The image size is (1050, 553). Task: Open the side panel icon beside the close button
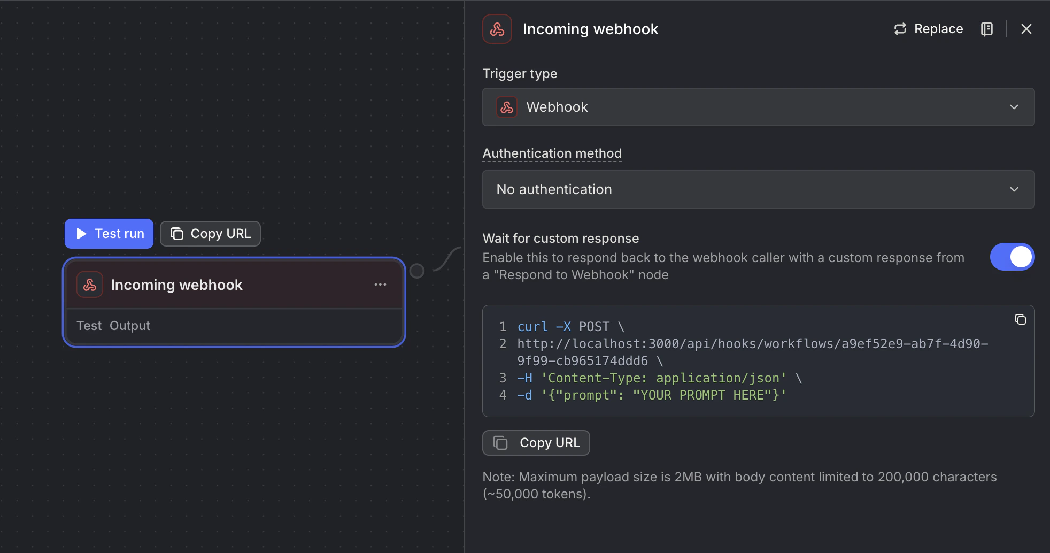(x=986, y=29)
